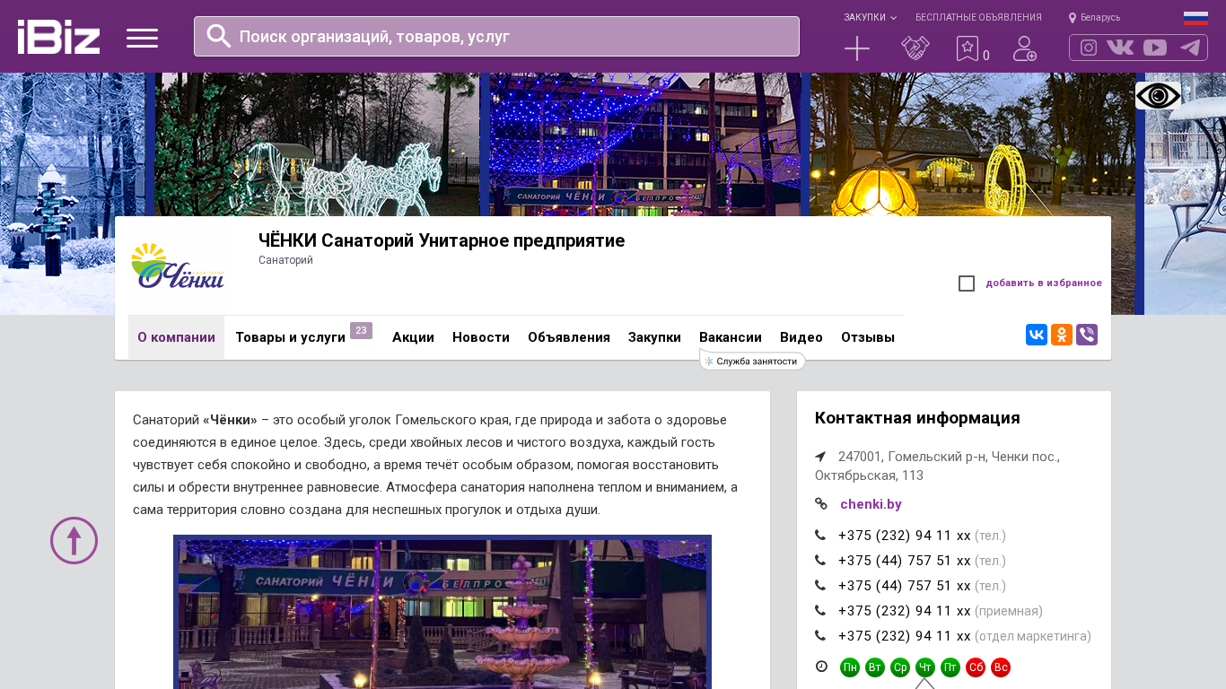1226x689 pixels.
Task: Expand the Закупки dropdown in header
Action: (x=870, y=18)
